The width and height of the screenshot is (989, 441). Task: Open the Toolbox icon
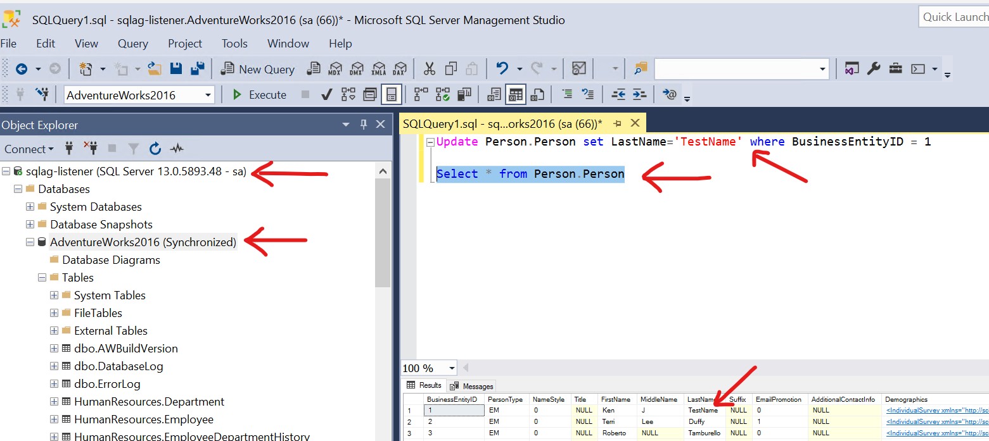[895, 69]
